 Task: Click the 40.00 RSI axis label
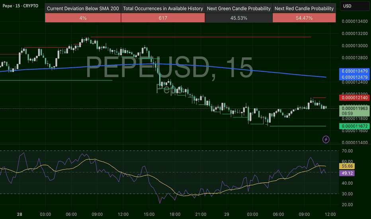pyautogui.click(x=347, y=183)
